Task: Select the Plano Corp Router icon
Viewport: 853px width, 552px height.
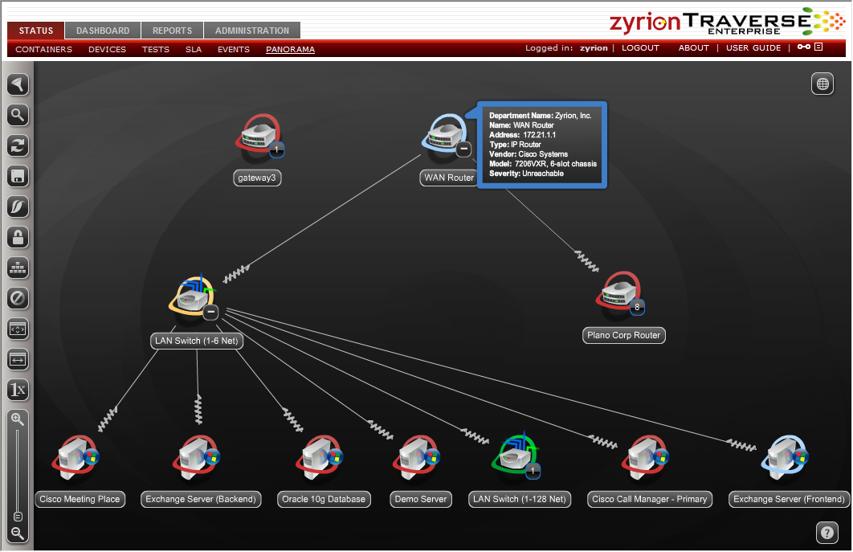Action: (x=619, y=294)
